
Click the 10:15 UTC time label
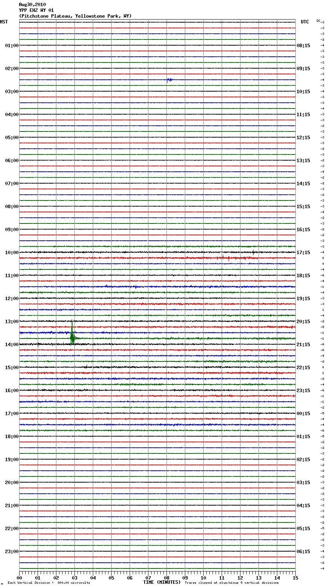303,92
